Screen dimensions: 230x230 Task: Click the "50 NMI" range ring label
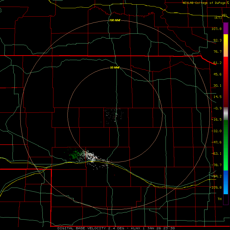115,67
